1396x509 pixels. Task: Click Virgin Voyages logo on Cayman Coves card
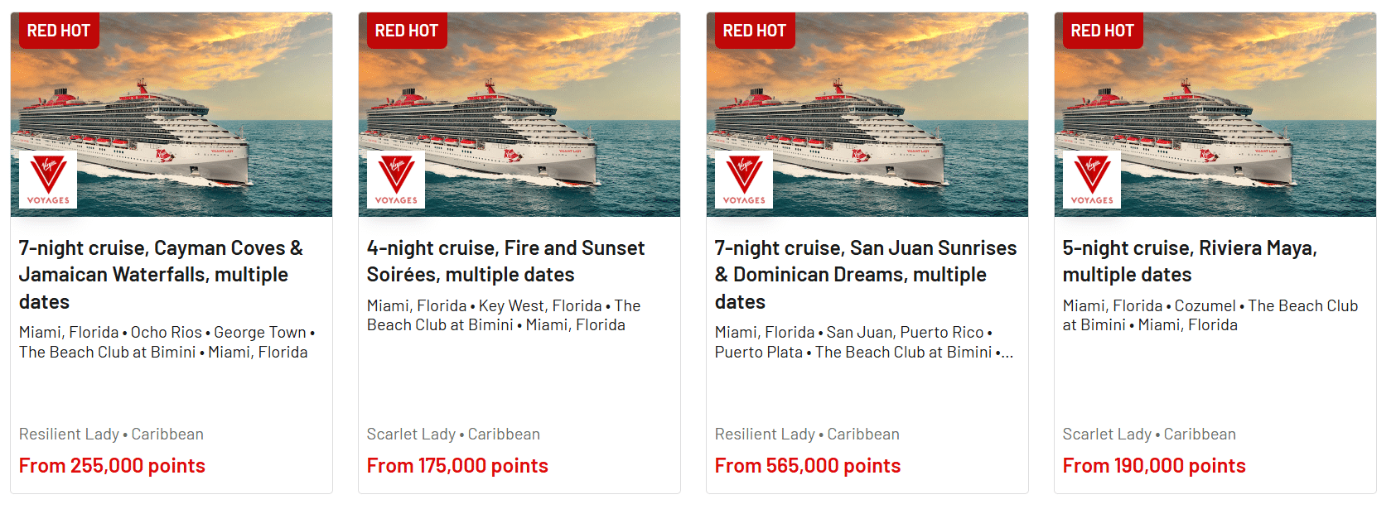[x=48, y=179]
